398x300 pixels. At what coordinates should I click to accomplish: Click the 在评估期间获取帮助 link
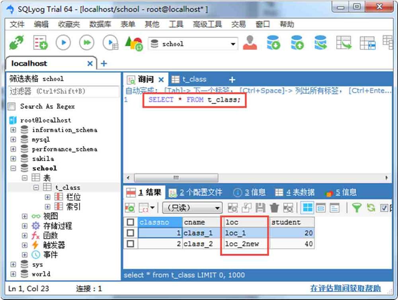[x=345, y=288]
